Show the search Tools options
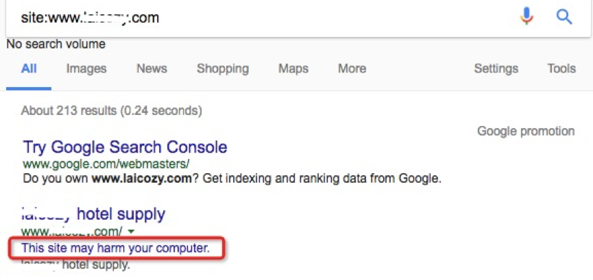Screen dimensions: 593x280 coord(561,68)
